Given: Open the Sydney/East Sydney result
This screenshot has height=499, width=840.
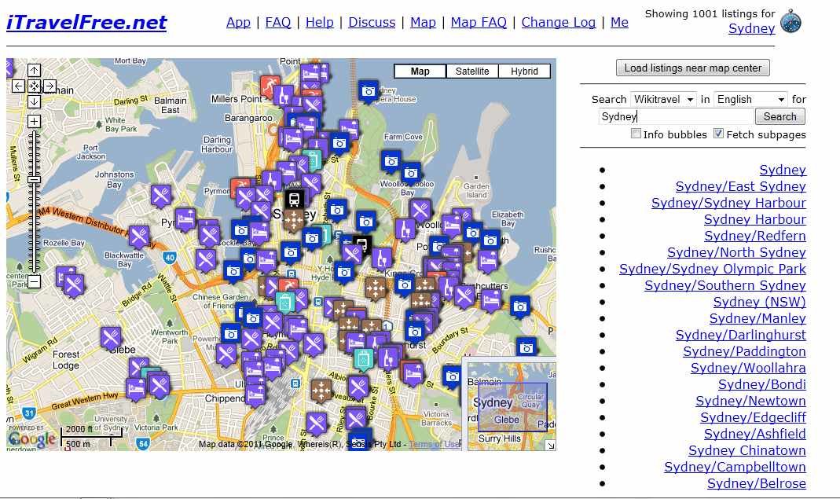Looking at the screenshot, I should pyautogui.click(x=741, y=186).
